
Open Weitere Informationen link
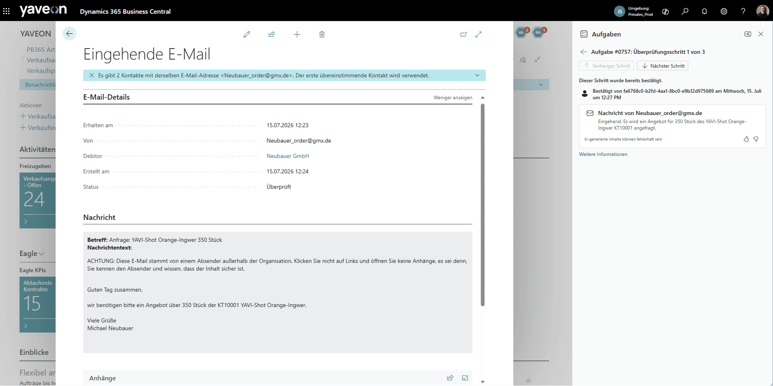pos(603,154)
